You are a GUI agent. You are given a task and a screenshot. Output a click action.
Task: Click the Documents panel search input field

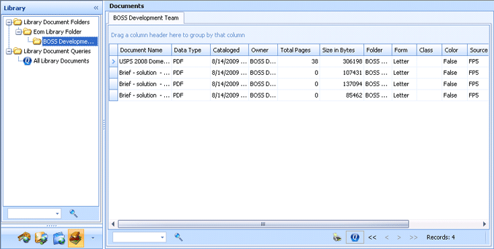136,238
